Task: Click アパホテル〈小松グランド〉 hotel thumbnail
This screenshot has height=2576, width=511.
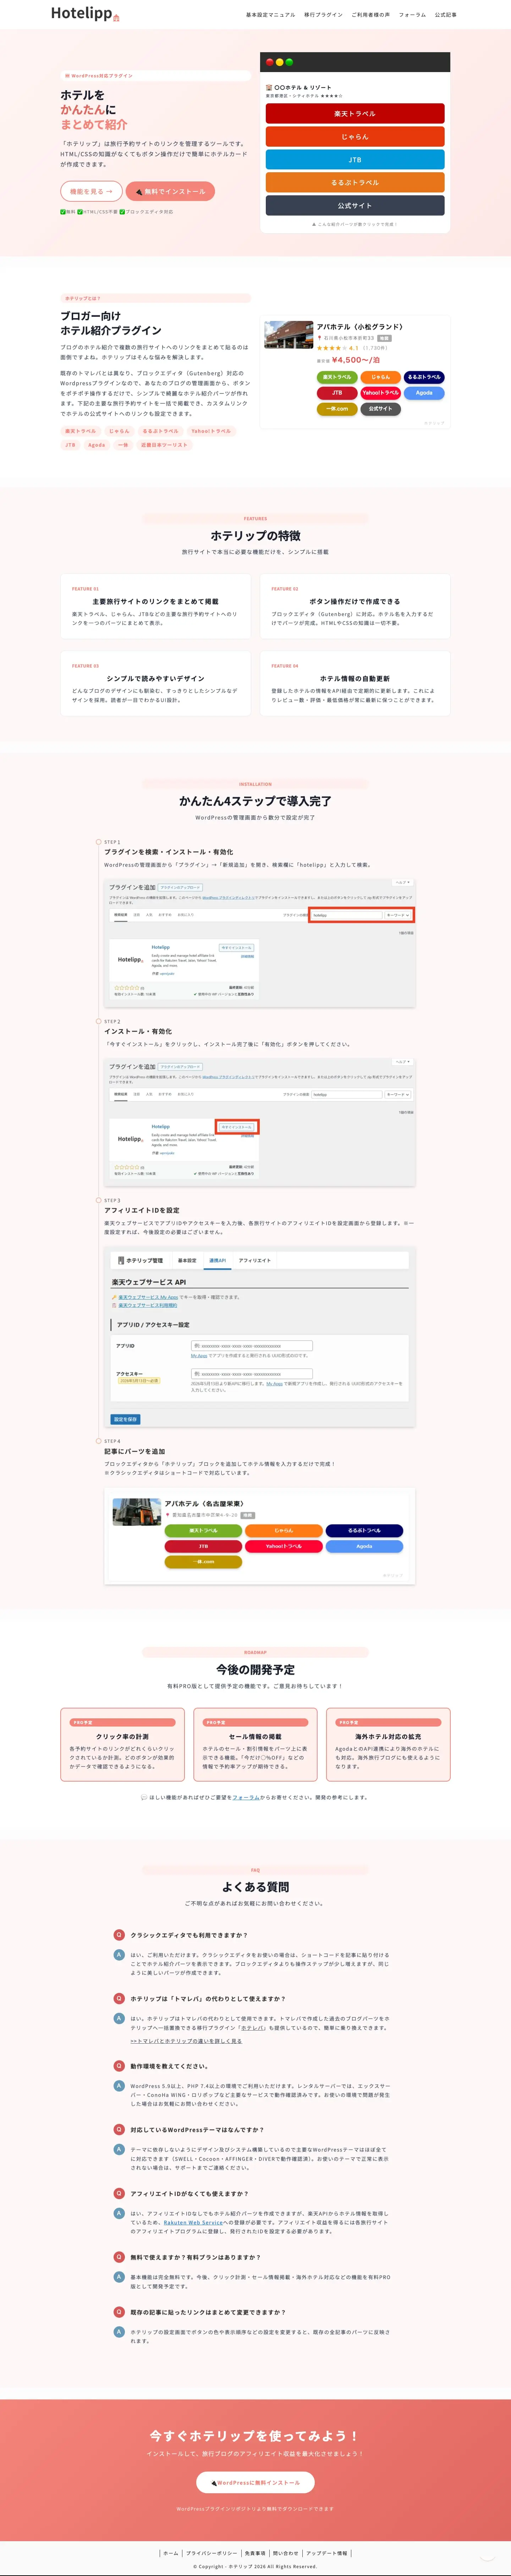Action: pyautogui.click(x=288, y=334)
